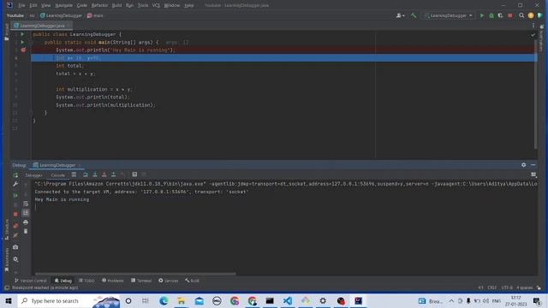Viewport: 548px width, 308px height.
Task: Click the Build hammer icon in toolbar
Action: click(x=414, y=15)
